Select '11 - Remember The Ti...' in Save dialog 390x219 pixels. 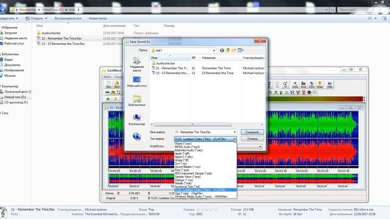click(x=171, y=68)
